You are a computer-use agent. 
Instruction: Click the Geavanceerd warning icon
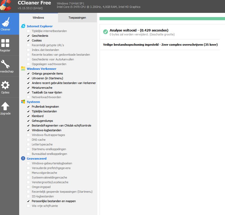(x=23, y=158)
